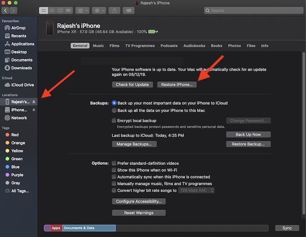Click the Sync button
The height and width of the screenshot is (237, 306).
pyautogui.click(x=287, y=228)
